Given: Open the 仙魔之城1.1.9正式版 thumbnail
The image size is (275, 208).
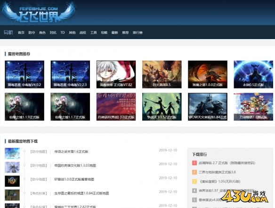Looking at the screenshot, I should 24,106.
